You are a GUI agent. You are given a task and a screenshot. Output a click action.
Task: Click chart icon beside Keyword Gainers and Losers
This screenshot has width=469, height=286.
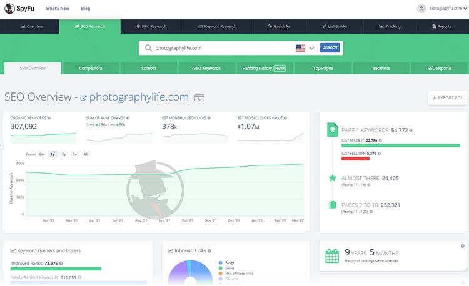point(13,251)
